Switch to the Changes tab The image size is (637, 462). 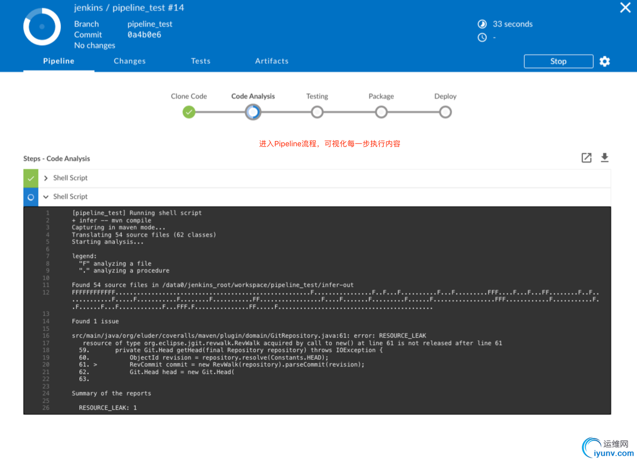(130, 61)
